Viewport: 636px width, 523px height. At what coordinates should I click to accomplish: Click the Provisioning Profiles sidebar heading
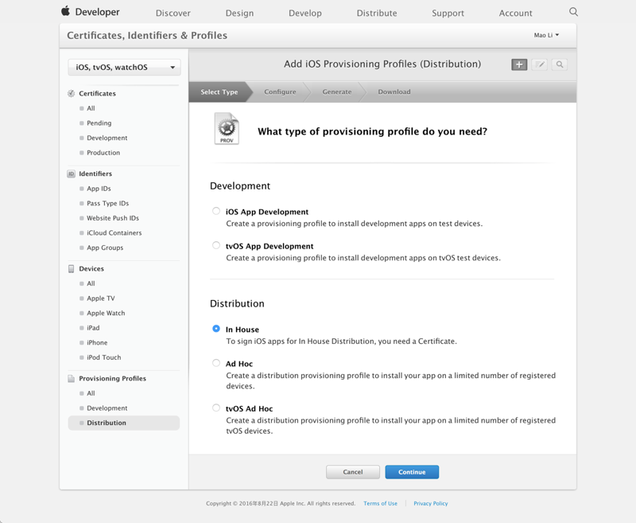click(x=112, y=378)
